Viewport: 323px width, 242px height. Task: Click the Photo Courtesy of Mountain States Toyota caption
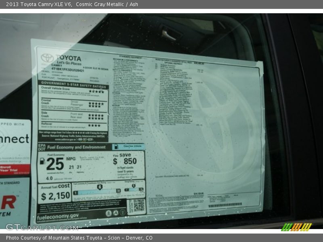click(79, 238)
